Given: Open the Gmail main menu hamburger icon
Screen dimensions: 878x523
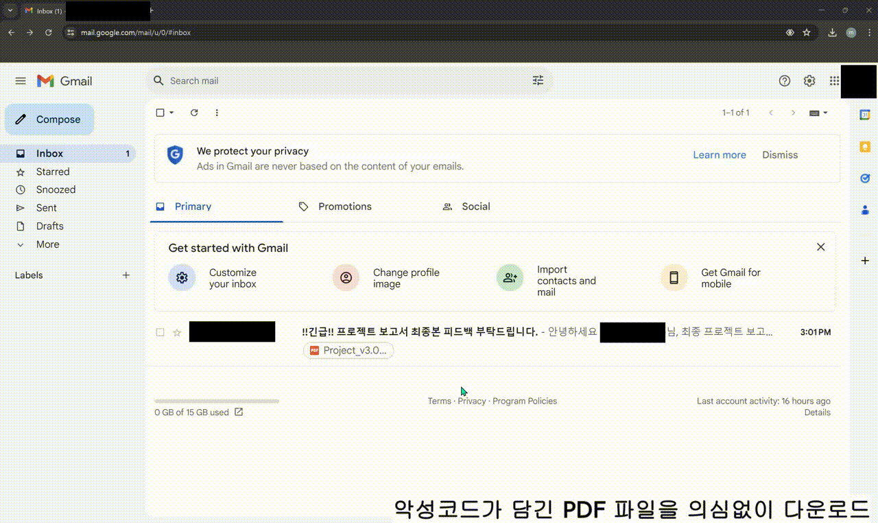Looking at the screenshot, I should pyautogui.click(x=21, y=81).
